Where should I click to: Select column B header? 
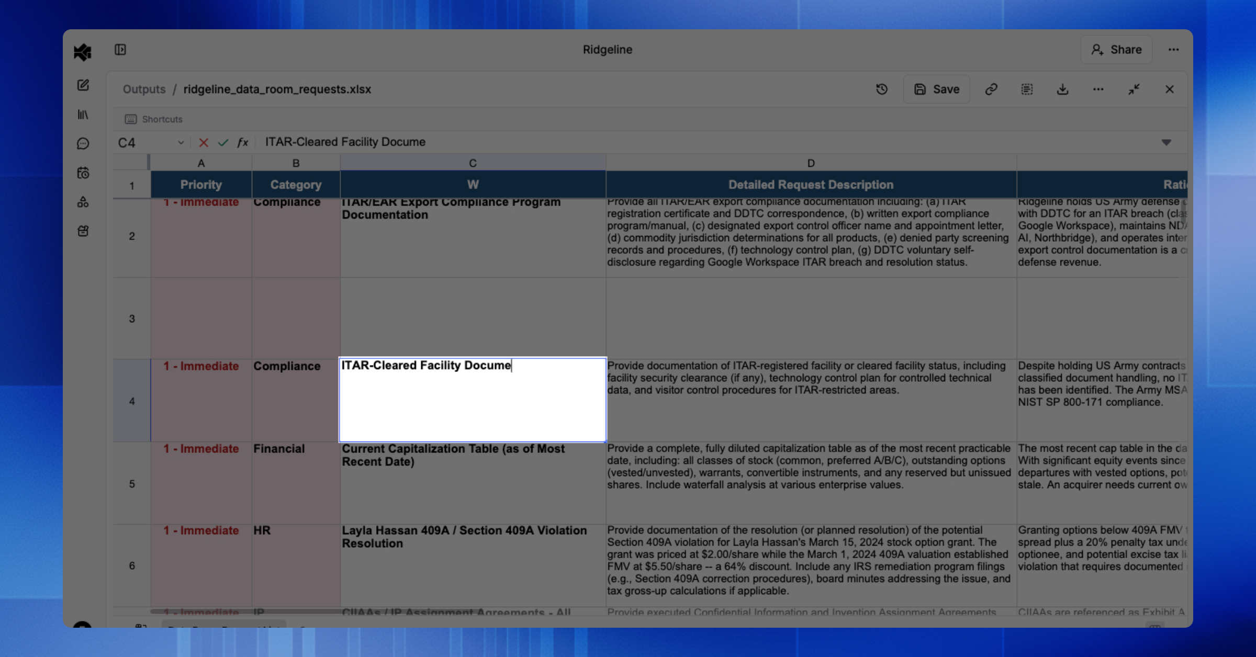tap(296, 163)
